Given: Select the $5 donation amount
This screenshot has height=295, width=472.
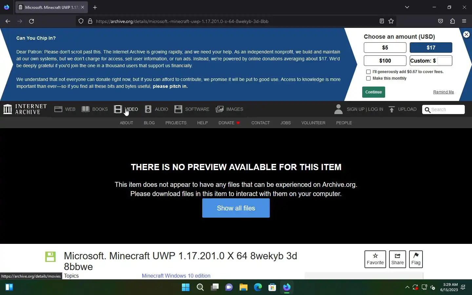Looking at the screenshot, I should click(x=385, y=48).
